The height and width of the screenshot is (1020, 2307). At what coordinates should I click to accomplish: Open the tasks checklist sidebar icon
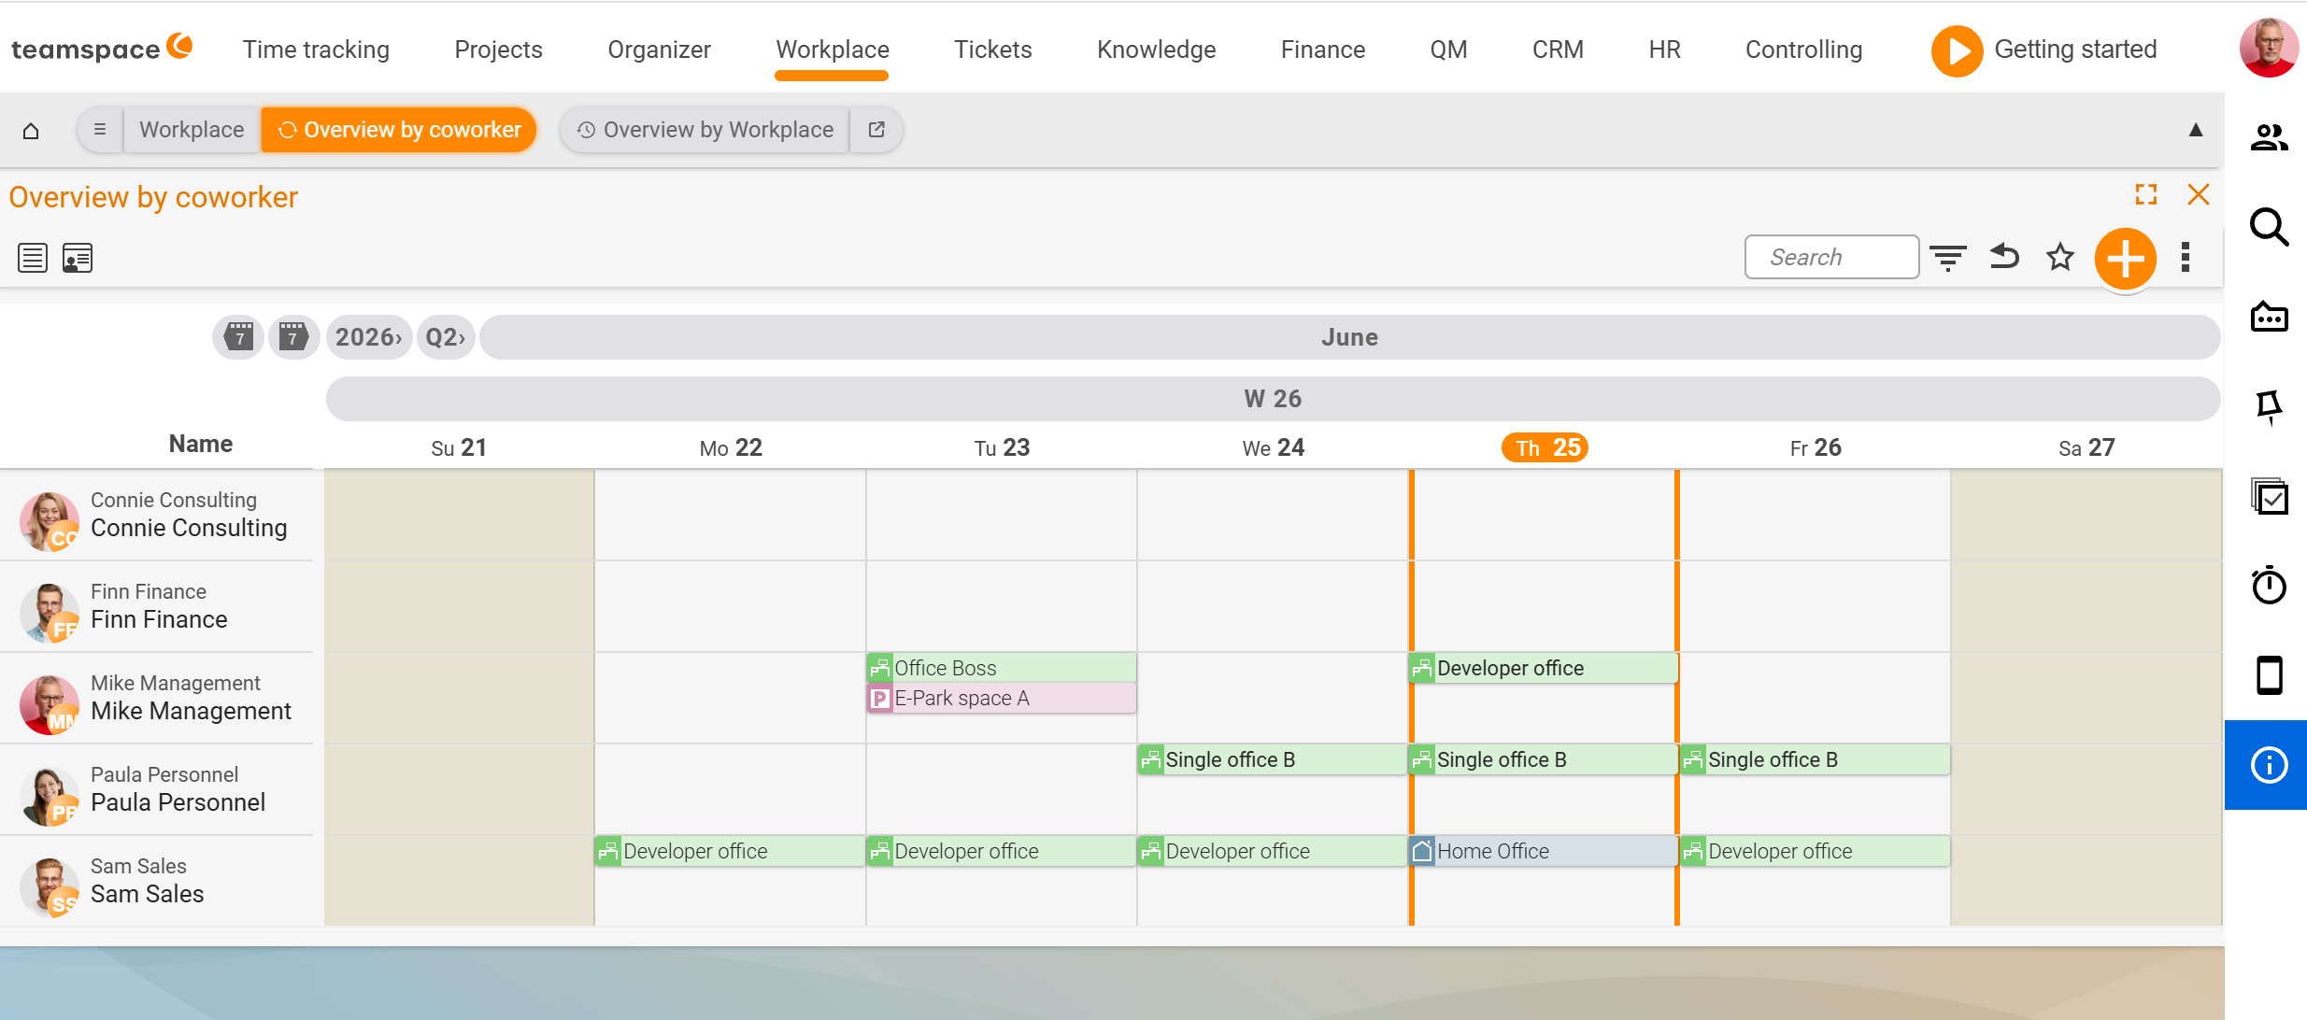(x=2269, y=496)
